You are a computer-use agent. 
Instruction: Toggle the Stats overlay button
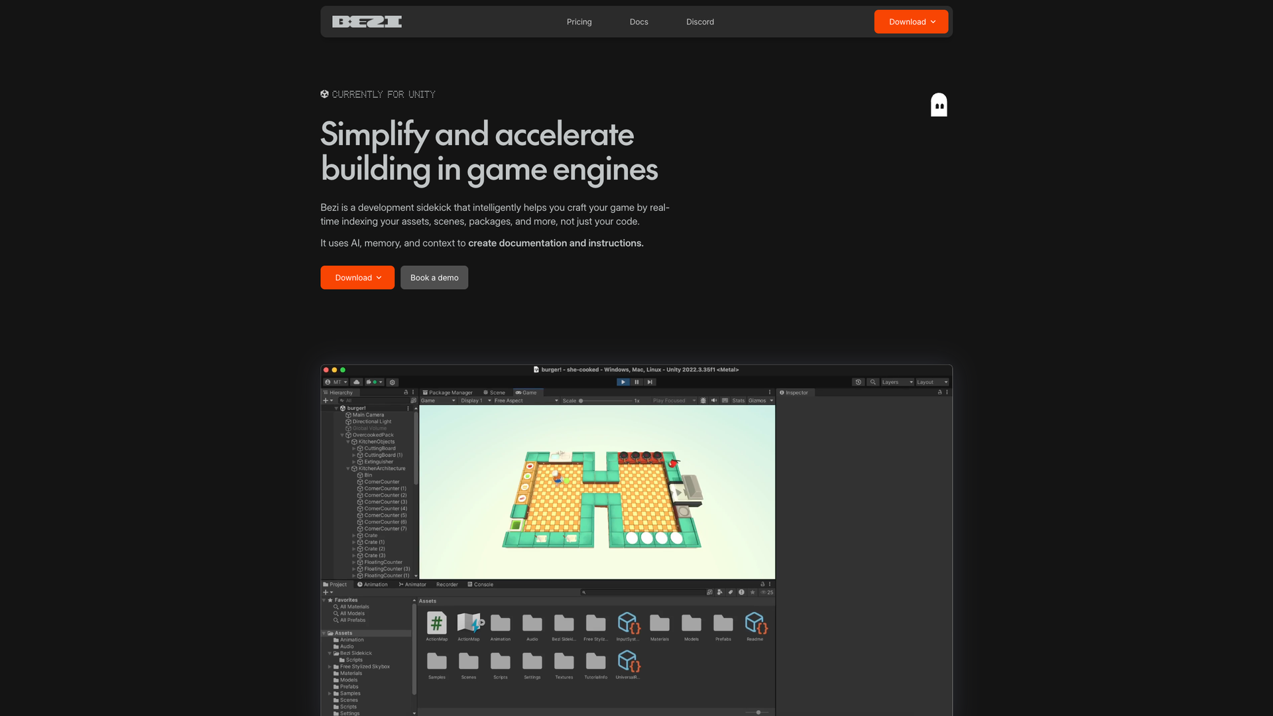click(x=738, y=400)
